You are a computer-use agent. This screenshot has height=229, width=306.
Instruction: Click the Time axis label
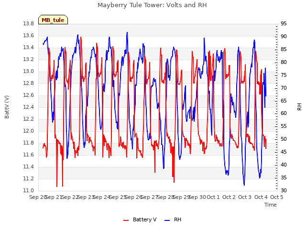[x=271, y=205]
